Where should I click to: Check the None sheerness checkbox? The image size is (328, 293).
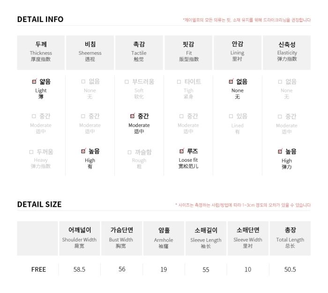pos(83,82)
